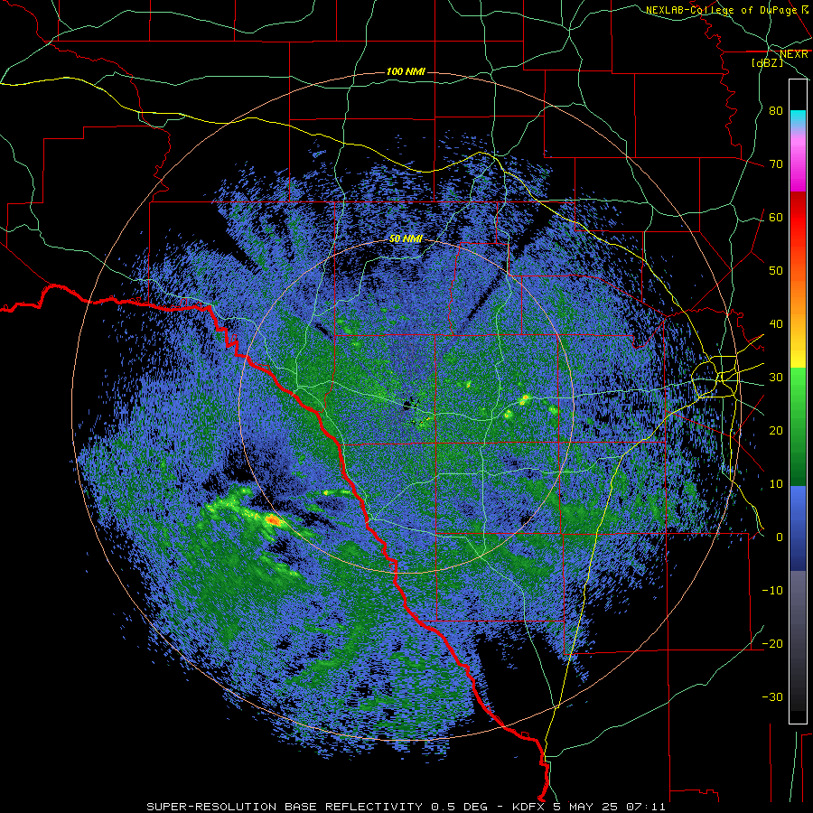Click the 50 NMI range ring label
The image size is (813, 813).
406,238
